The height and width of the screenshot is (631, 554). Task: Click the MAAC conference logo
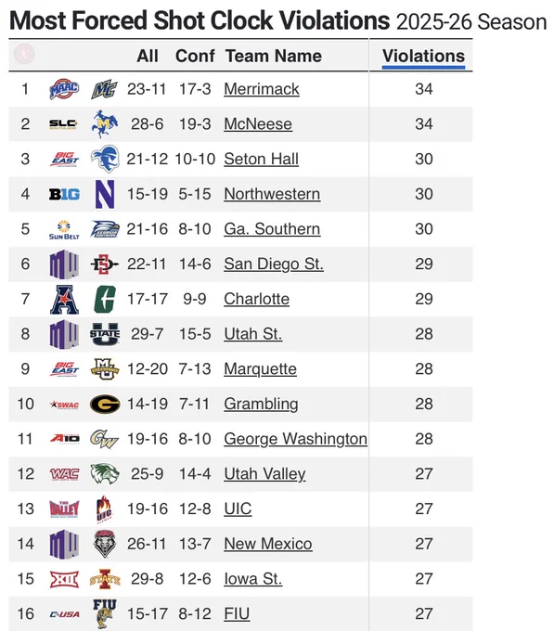[x=64, y=89]
